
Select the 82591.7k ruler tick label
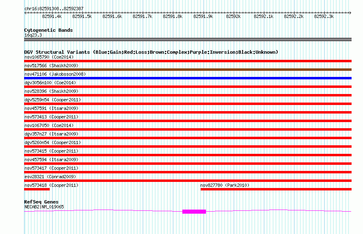142,16
